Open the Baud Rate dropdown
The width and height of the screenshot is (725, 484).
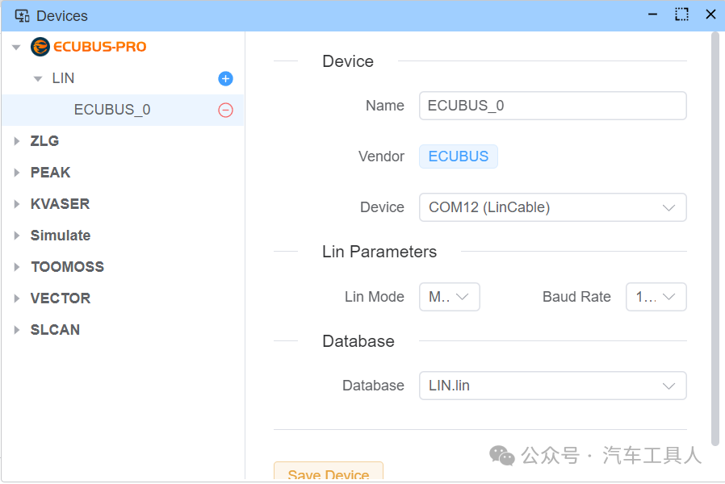click(656, 297)
